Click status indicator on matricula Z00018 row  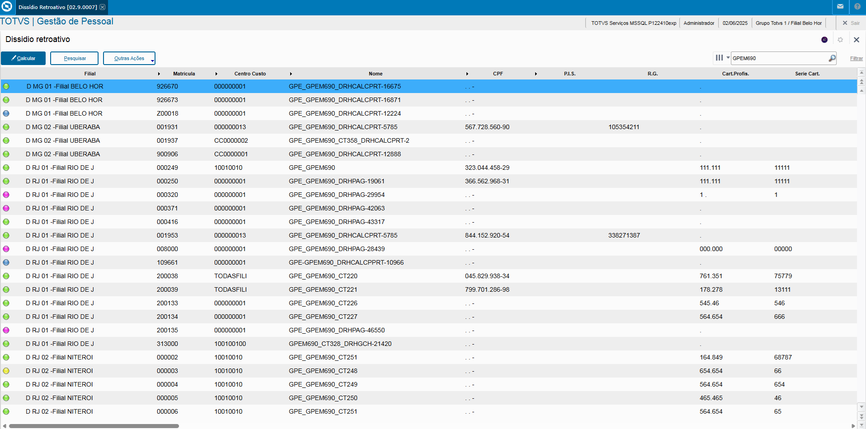coord(6,113)
